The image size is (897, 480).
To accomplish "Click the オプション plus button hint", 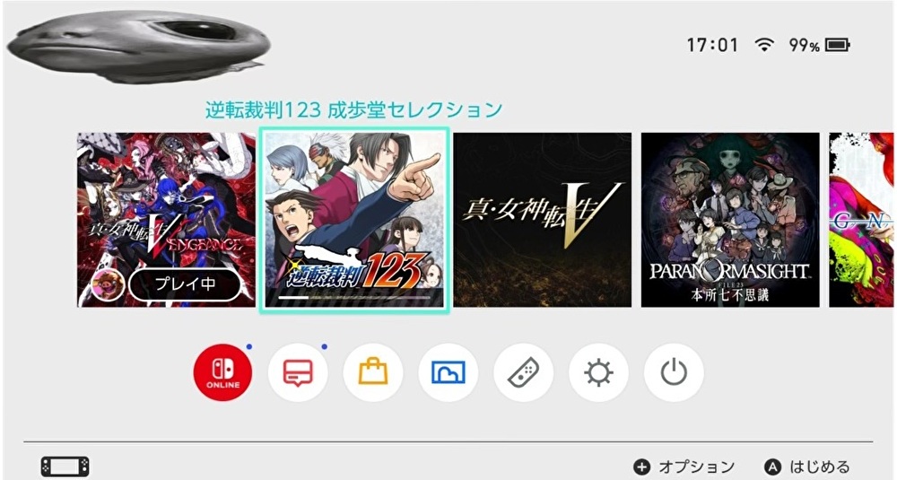I will 684,467.
